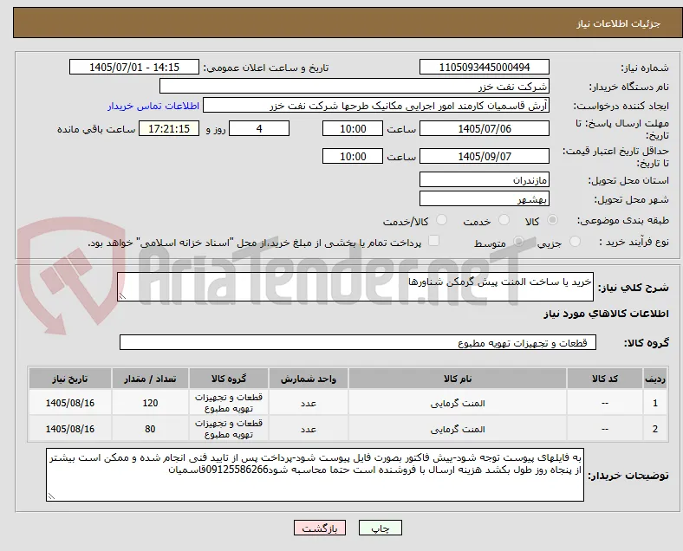The image size is (683, 551).
Task: Click the جزئیات اطلاعات نیاز page title
Action: pyautogui.click(x=619, y=23)
